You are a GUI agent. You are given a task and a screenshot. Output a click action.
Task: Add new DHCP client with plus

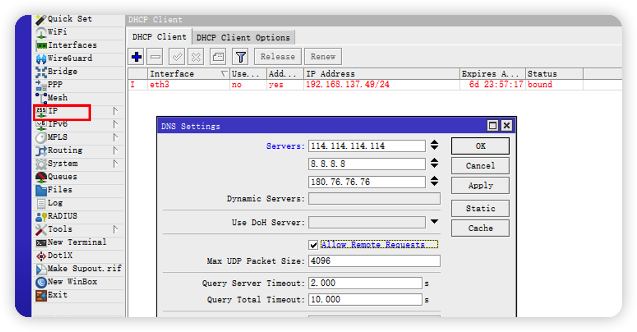pyautogui.click(x=136, y=57)
